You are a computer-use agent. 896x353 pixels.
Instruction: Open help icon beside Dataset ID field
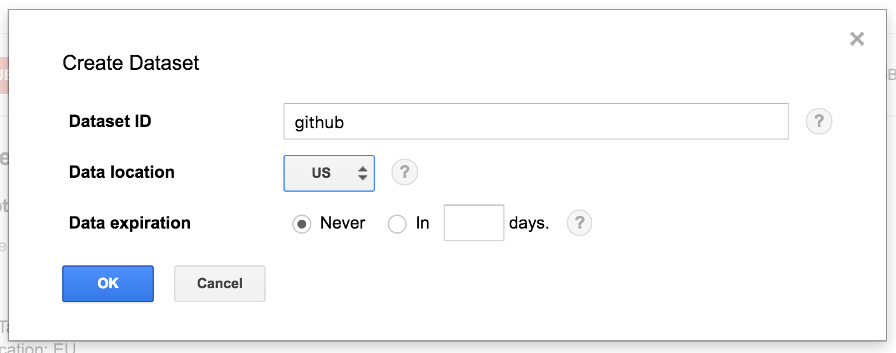(818, 121)
